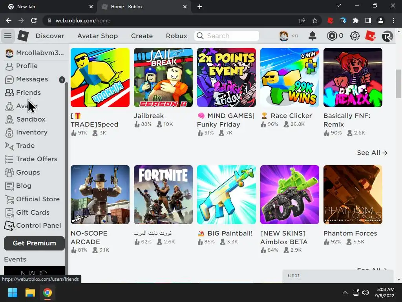This screenshot has width=402, height=302.
Task: Click the Profile sidebar icon
Action: click(9, 66)
